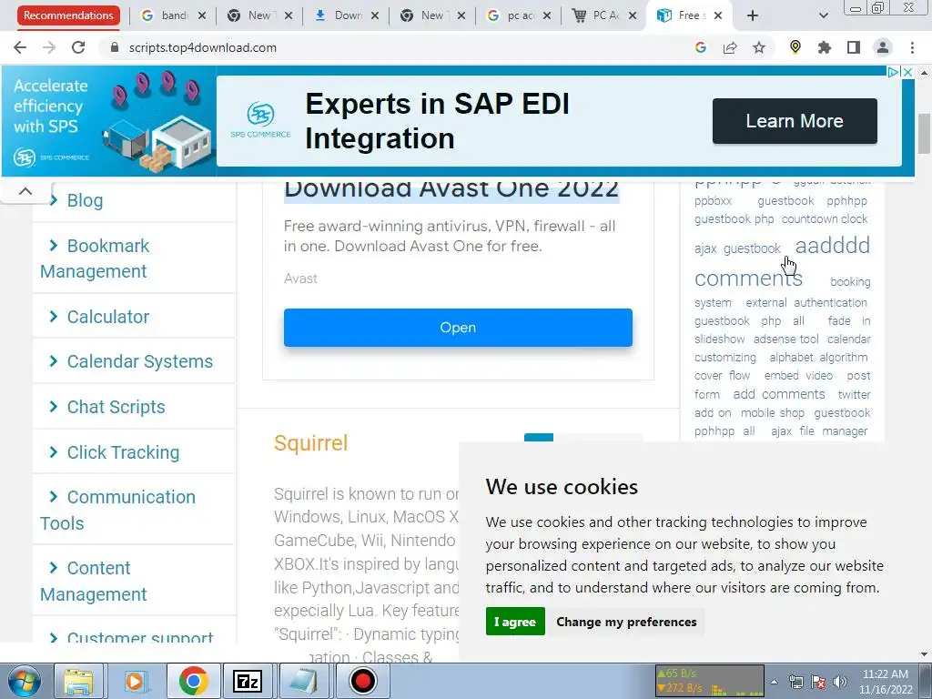Open the Squirrel script title link
This screenshot has width=932, height=699.
pyautogui.click(x=311, y=443)
